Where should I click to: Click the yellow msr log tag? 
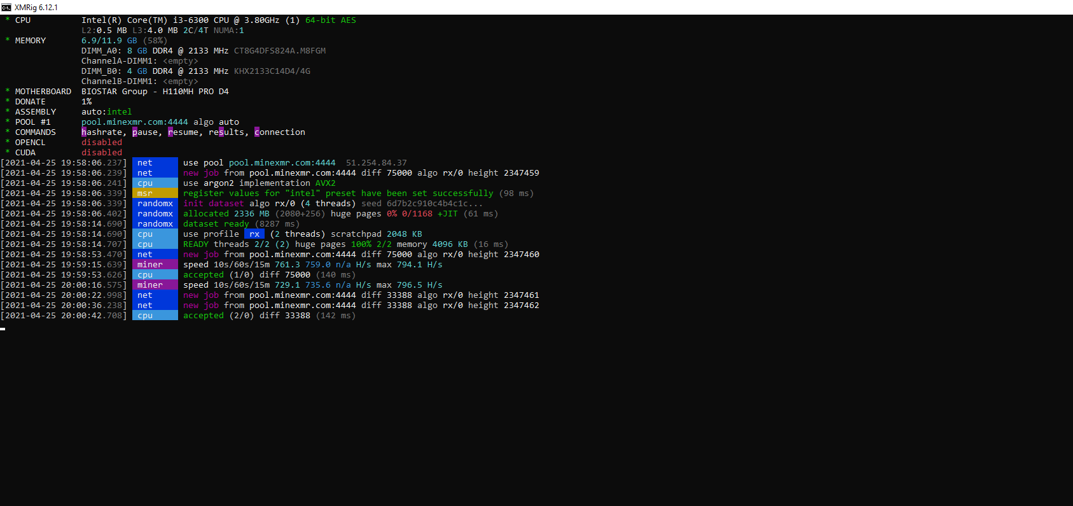(x=155, y=193)
